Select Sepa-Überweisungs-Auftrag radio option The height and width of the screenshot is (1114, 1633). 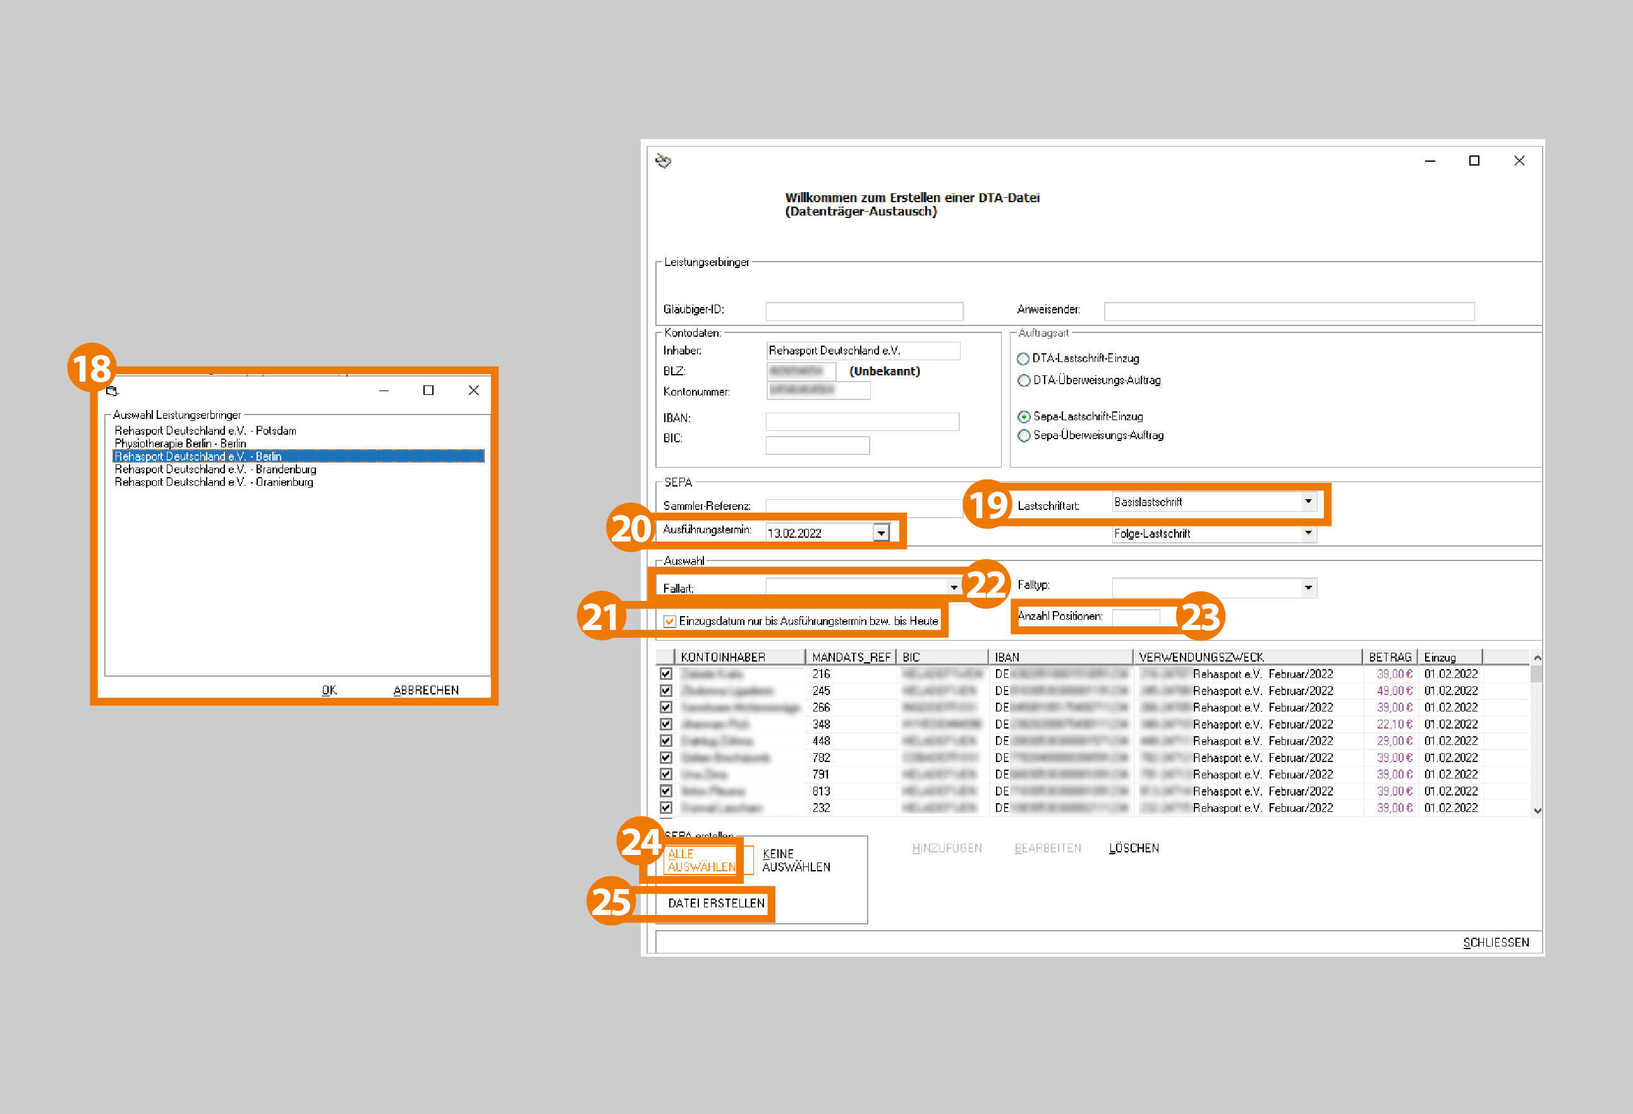1024,435
